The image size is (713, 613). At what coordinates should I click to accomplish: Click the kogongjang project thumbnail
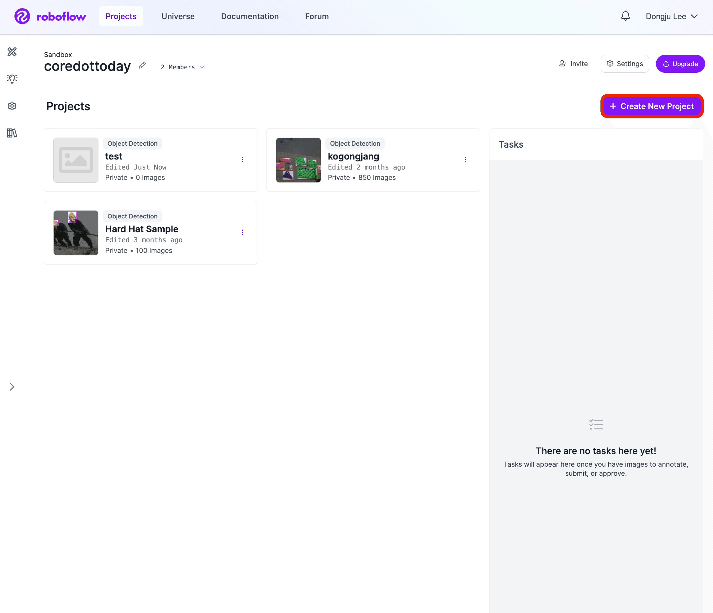(298, 160)
